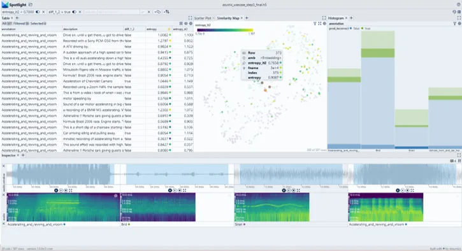Close the Similarity Map tab
This screenshot has width=462, height=251.
[x=242, y=18]
